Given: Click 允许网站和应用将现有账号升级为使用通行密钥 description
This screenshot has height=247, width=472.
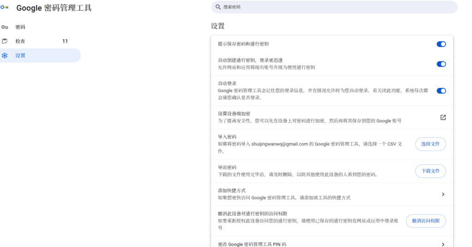Looking at the screenshot, I should pos(266,67).
